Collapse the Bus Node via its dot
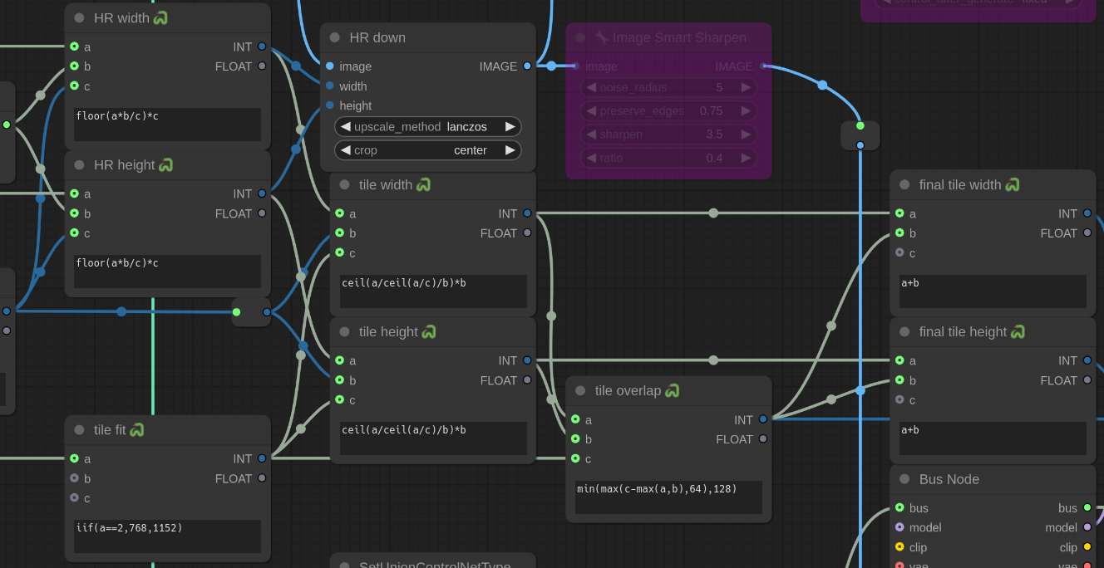 [x=904, y=480]
